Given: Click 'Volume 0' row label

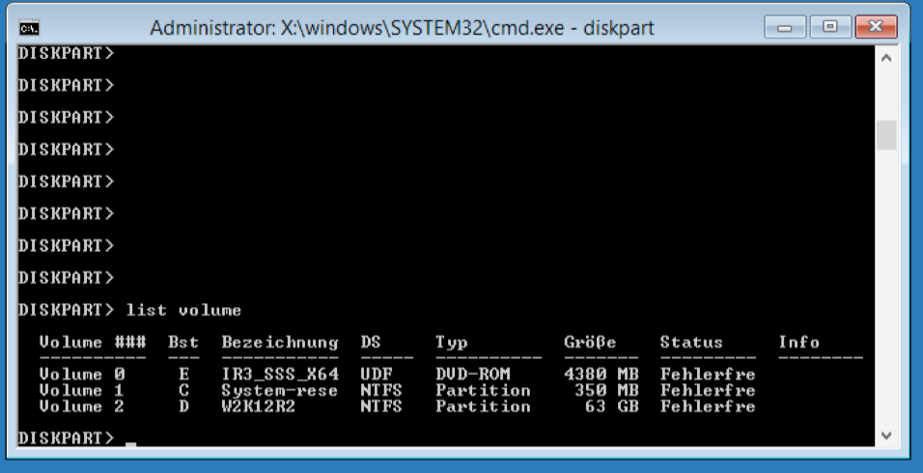Looking at the screenshot, I should (x=82, y=375).
